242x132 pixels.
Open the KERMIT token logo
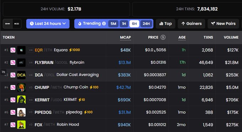(x=21, y=100)
